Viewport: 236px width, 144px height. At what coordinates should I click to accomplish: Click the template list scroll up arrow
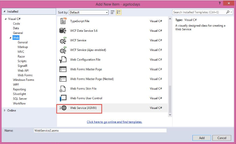[170, 19]
